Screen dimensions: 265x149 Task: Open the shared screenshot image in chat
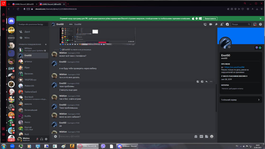97,36
